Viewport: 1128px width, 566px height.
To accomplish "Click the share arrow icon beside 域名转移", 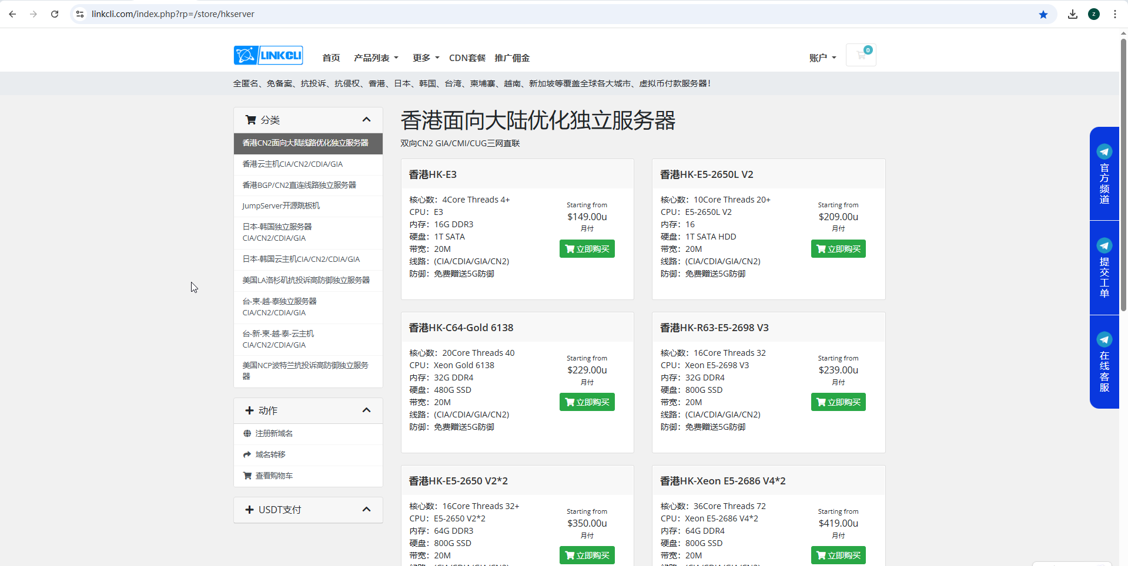I will tap(247, 454).
